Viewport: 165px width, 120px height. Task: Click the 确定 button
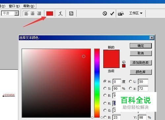coord(141,46)
